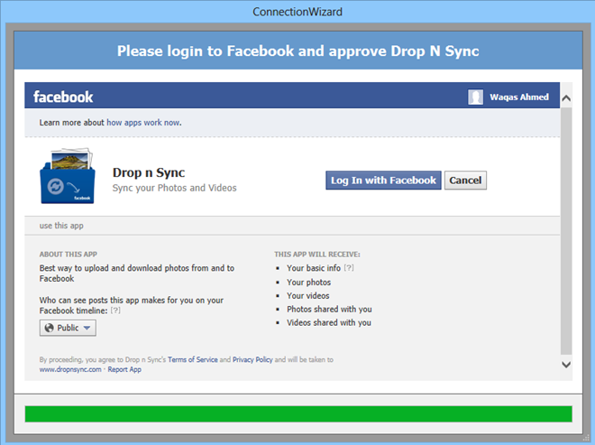Click the Drop n Sync app title
Image resolution: width=595 pixels, height=445 pixels.
pyautogui.click(x=149, y=172)
